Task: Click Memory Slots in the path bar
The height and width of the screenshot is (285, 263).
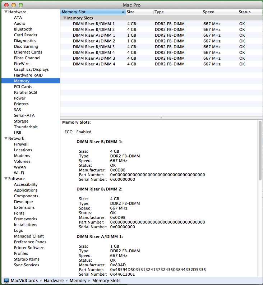Action: [x=106, y=281]
